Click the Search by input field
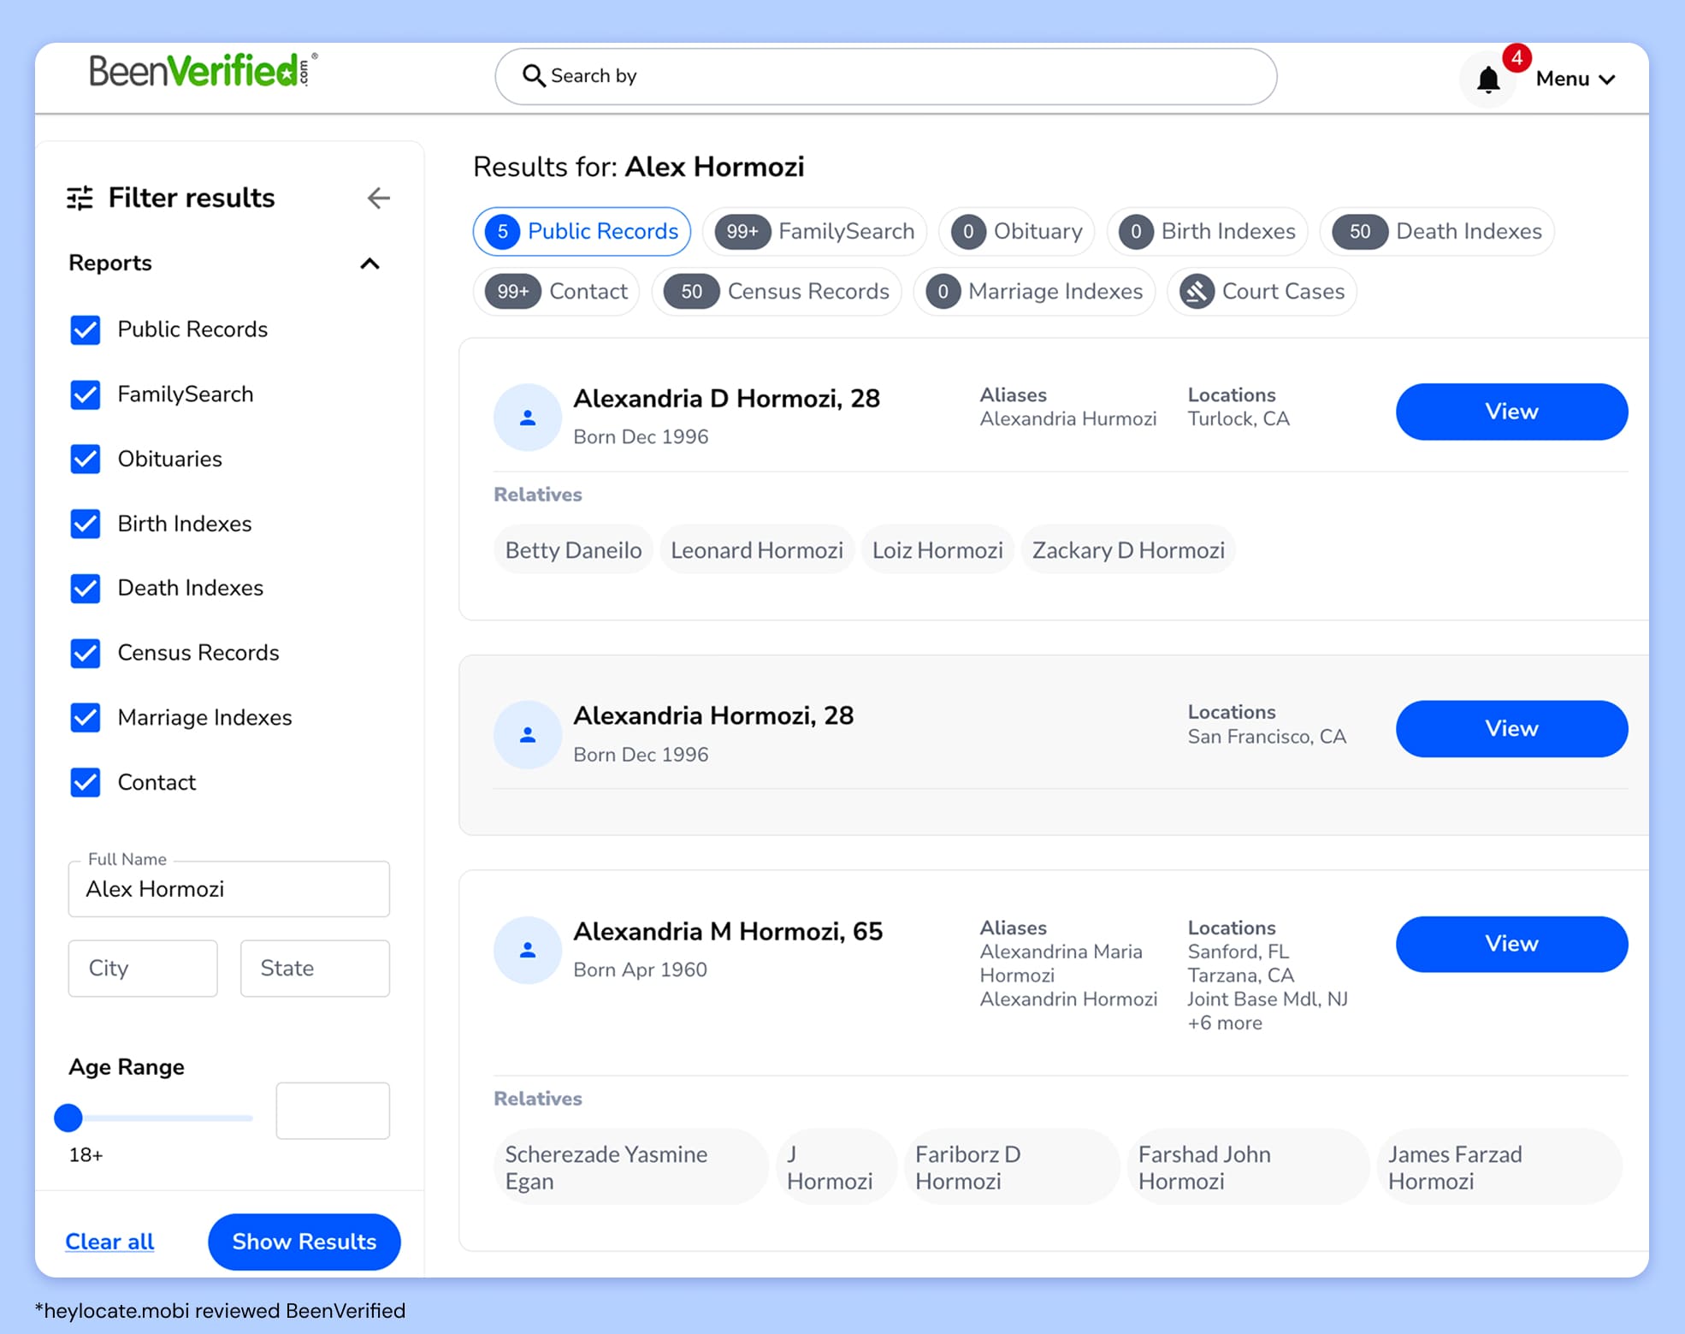Viewport: 1685px width, 1334px height. (x=885, y=76)
